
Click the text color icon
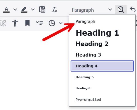coord(6,10)
